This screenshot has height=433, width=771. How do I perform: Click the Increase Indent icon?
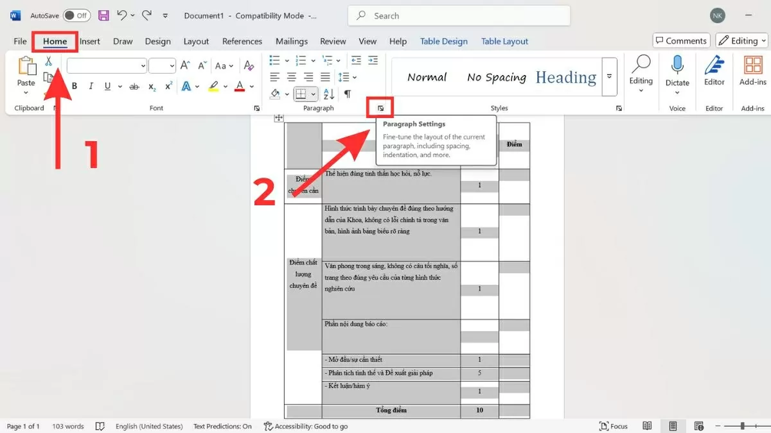pos(373,60)
